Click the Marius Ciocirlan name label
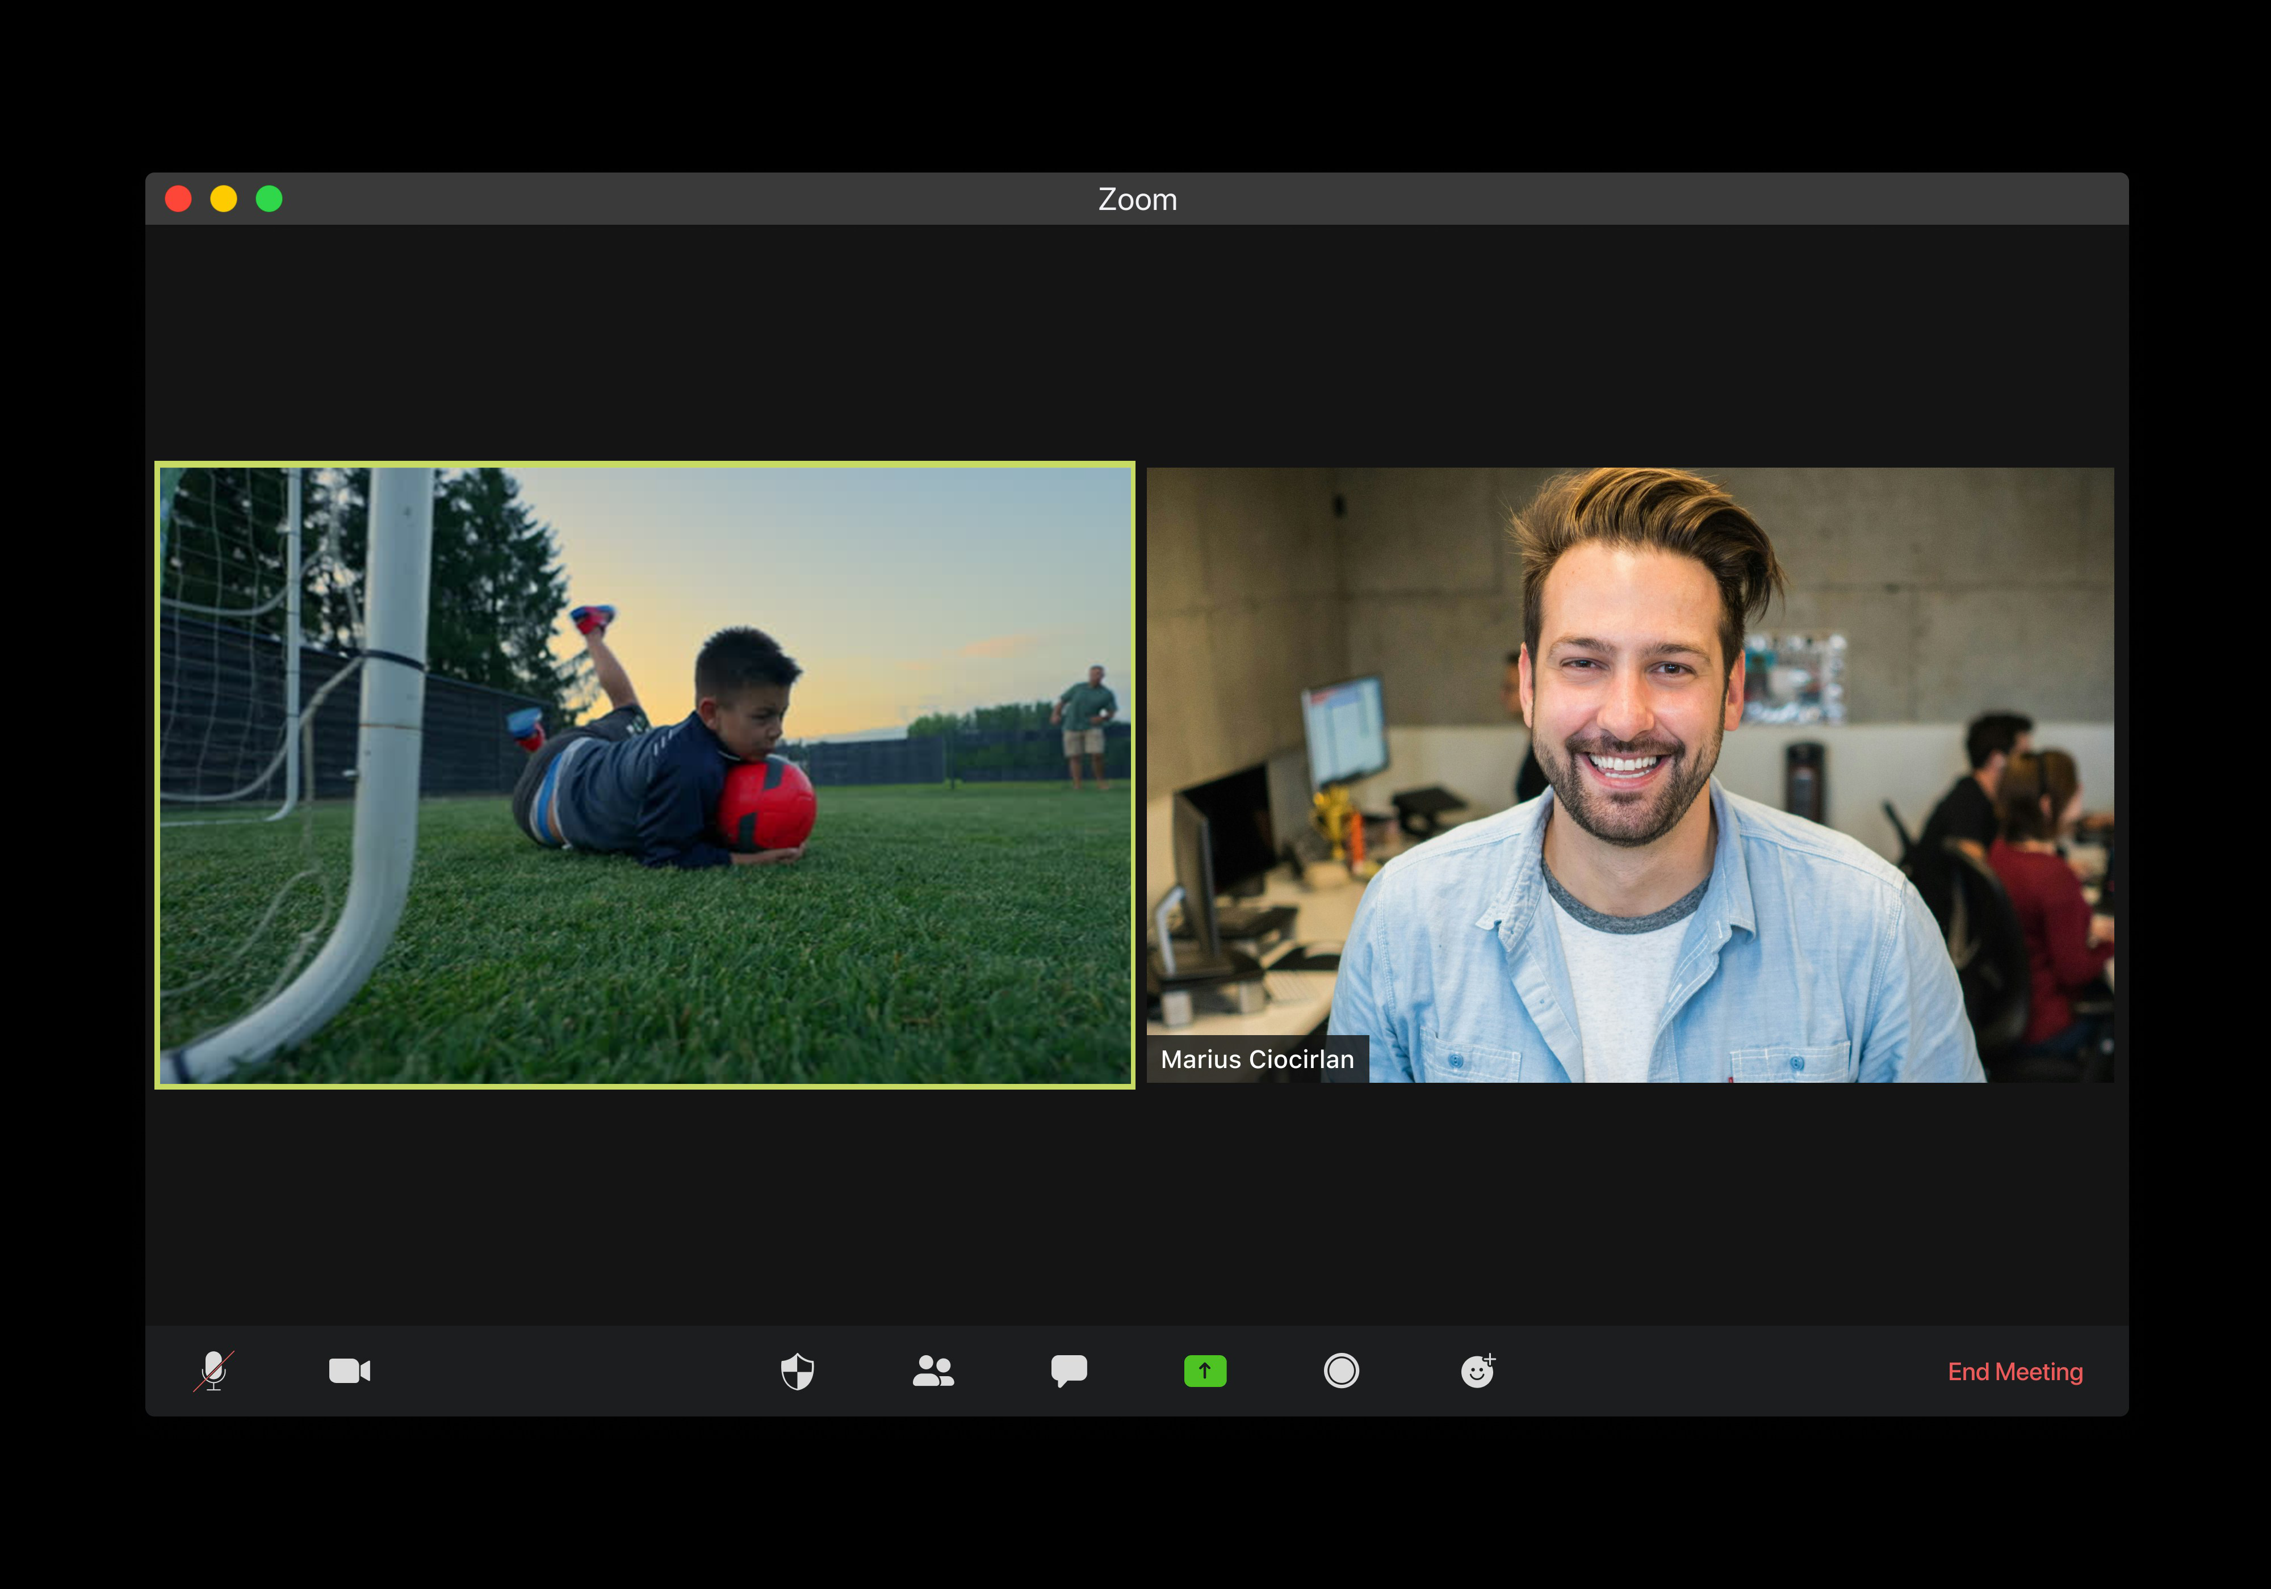The image size is (2271, 1589). (x=1257, y=1059)
